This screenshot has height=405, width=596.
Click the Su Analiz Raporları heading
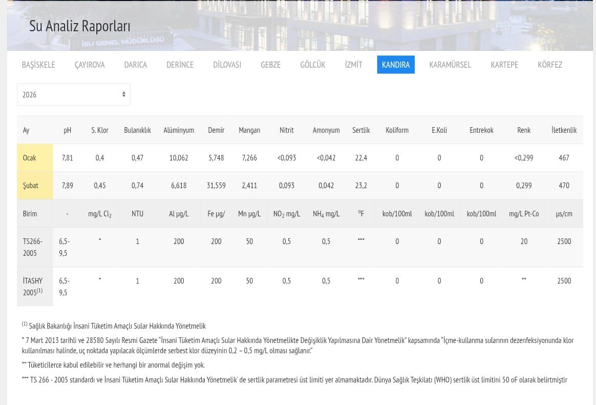click(79, 26)
